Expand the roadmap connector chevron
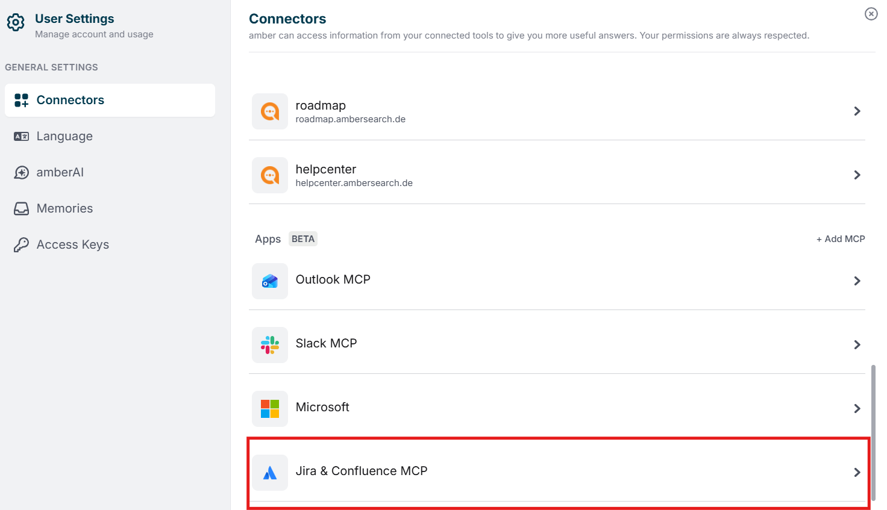Viewport: 887px width, 510px height. click(x=857, y=111)
